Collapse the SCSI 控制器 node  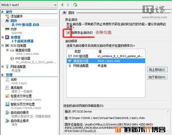pos(3,45)
